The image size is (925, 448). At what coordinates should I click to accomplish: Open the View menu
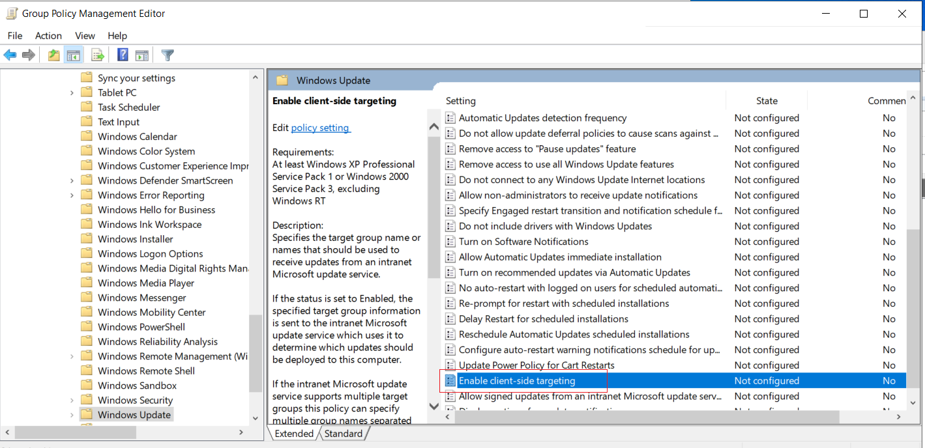85,36
